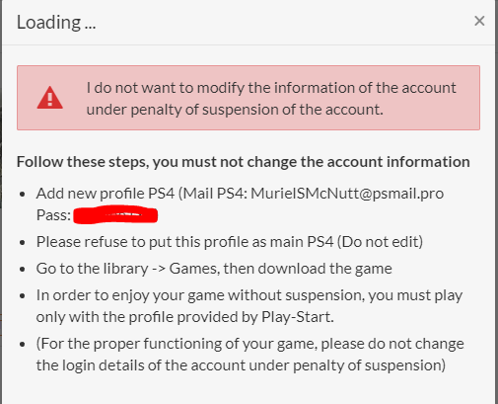Click the Go to the library step
The height and width of the screenshot is (404, 498).
(x=214, y=269)
